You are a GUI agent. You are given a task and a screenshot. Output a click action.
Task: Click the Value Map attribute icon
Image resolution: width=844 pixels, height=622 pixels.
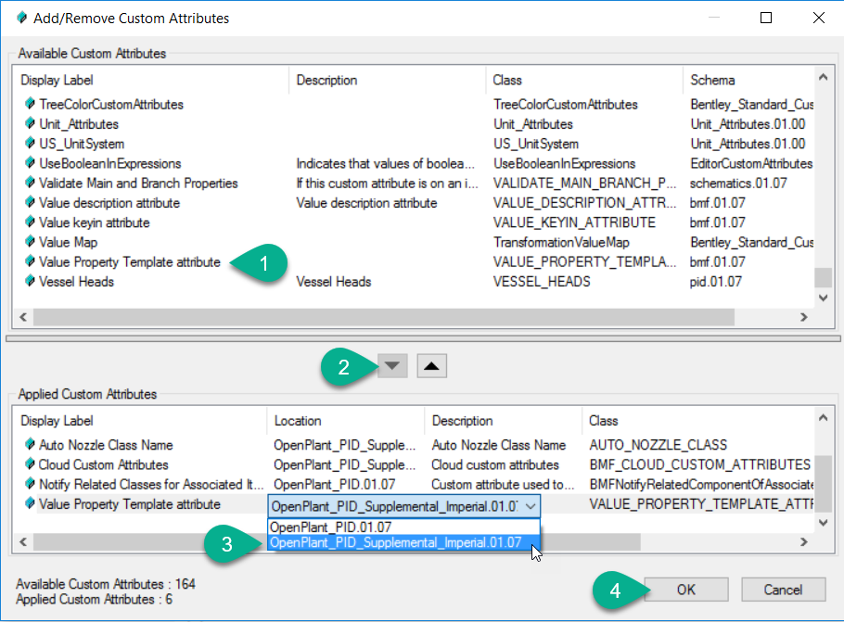click(x=30, y=242)
